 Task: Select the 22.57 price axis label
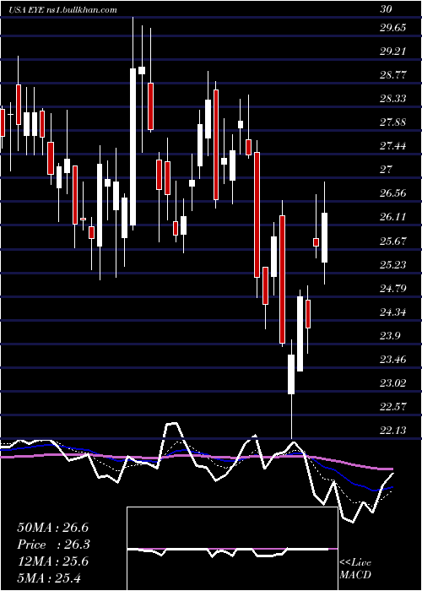tap(393, 407)
